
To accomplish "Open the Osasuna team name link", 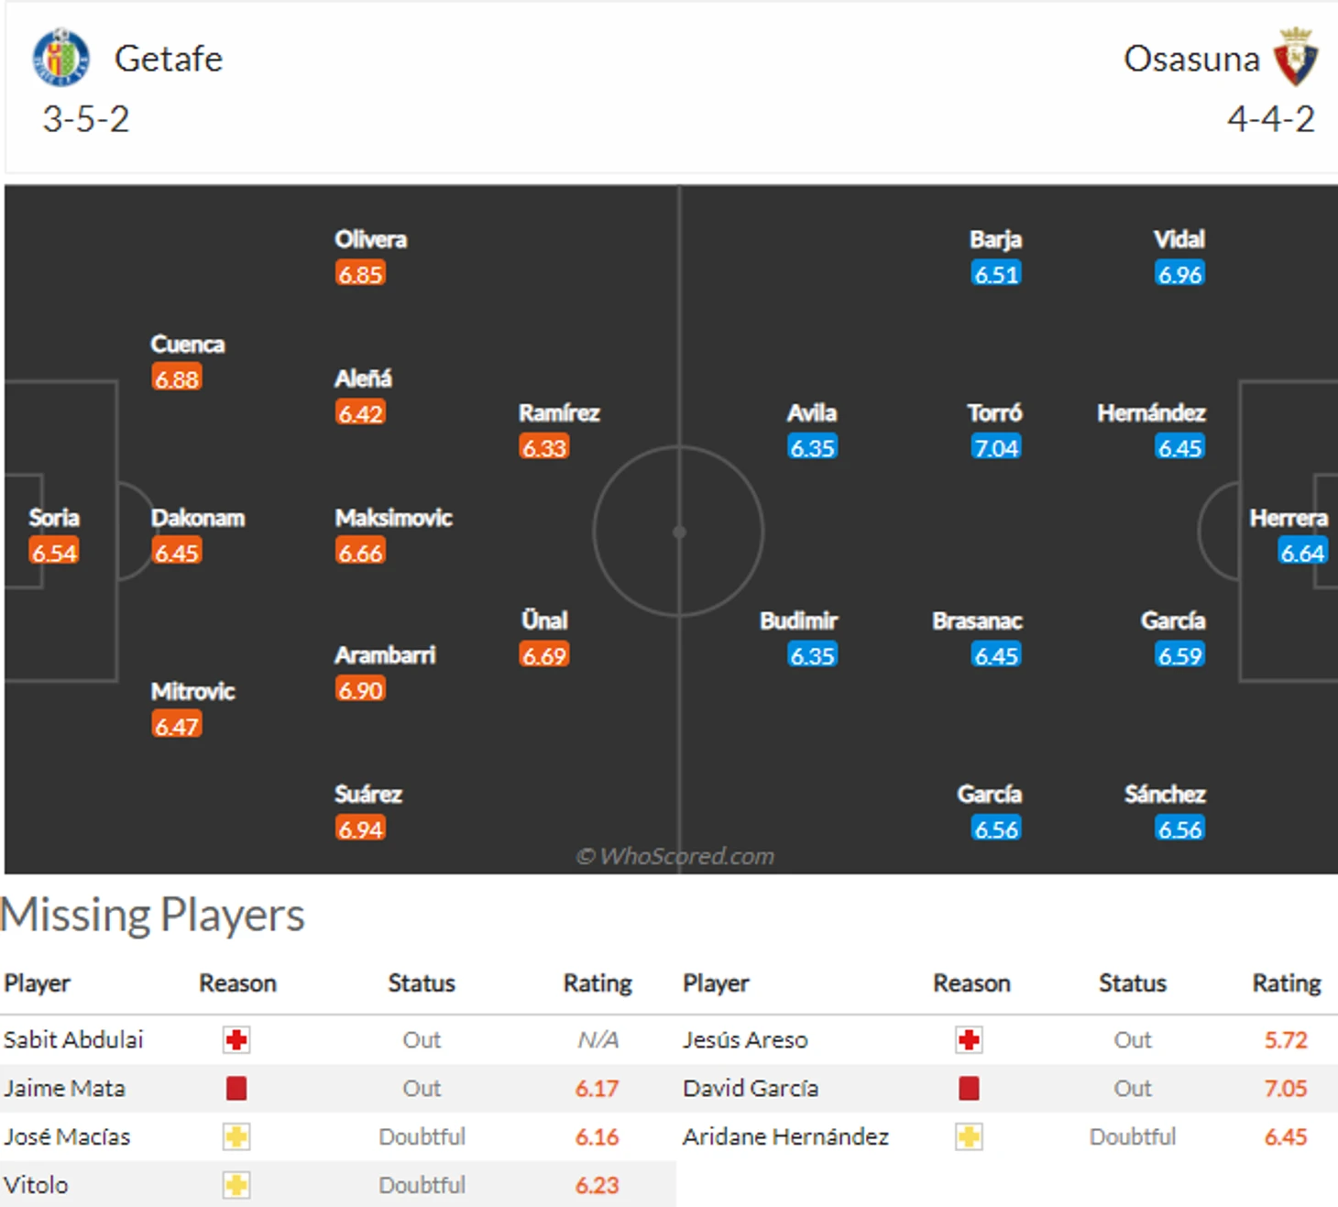I will pos(1191,59).
